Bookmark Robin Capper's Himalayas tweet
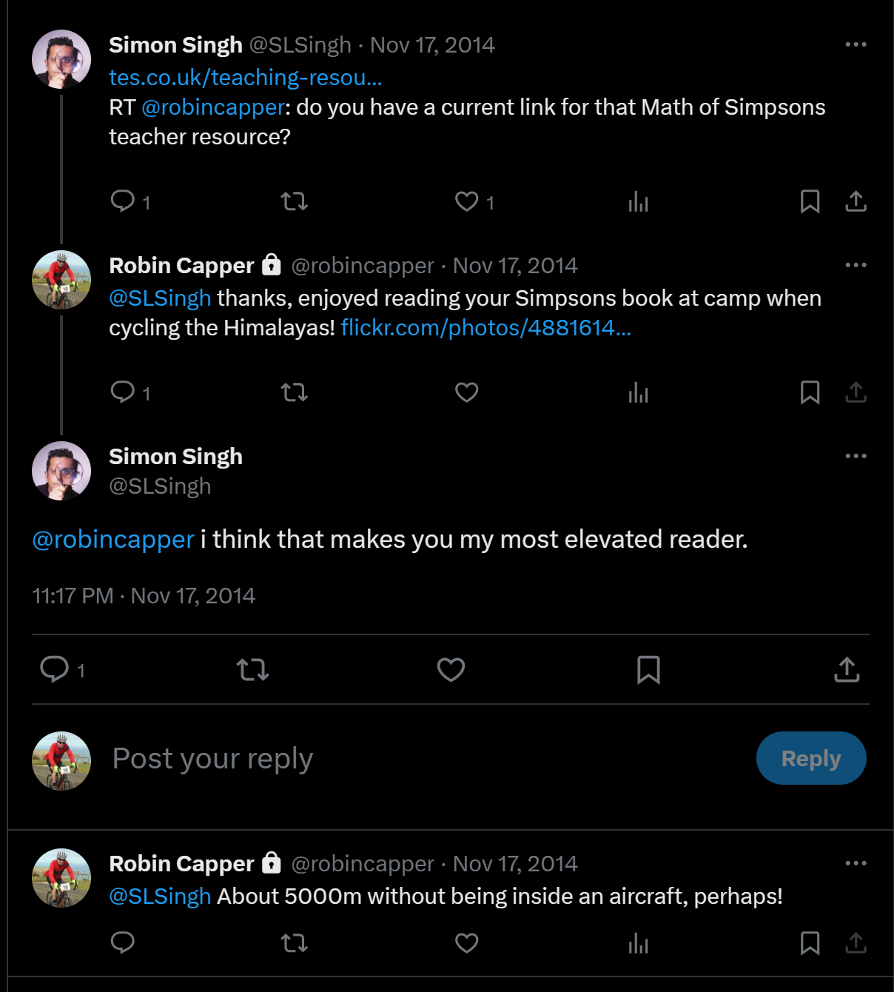This screenshot has width=894, height=992. point(810,392)
